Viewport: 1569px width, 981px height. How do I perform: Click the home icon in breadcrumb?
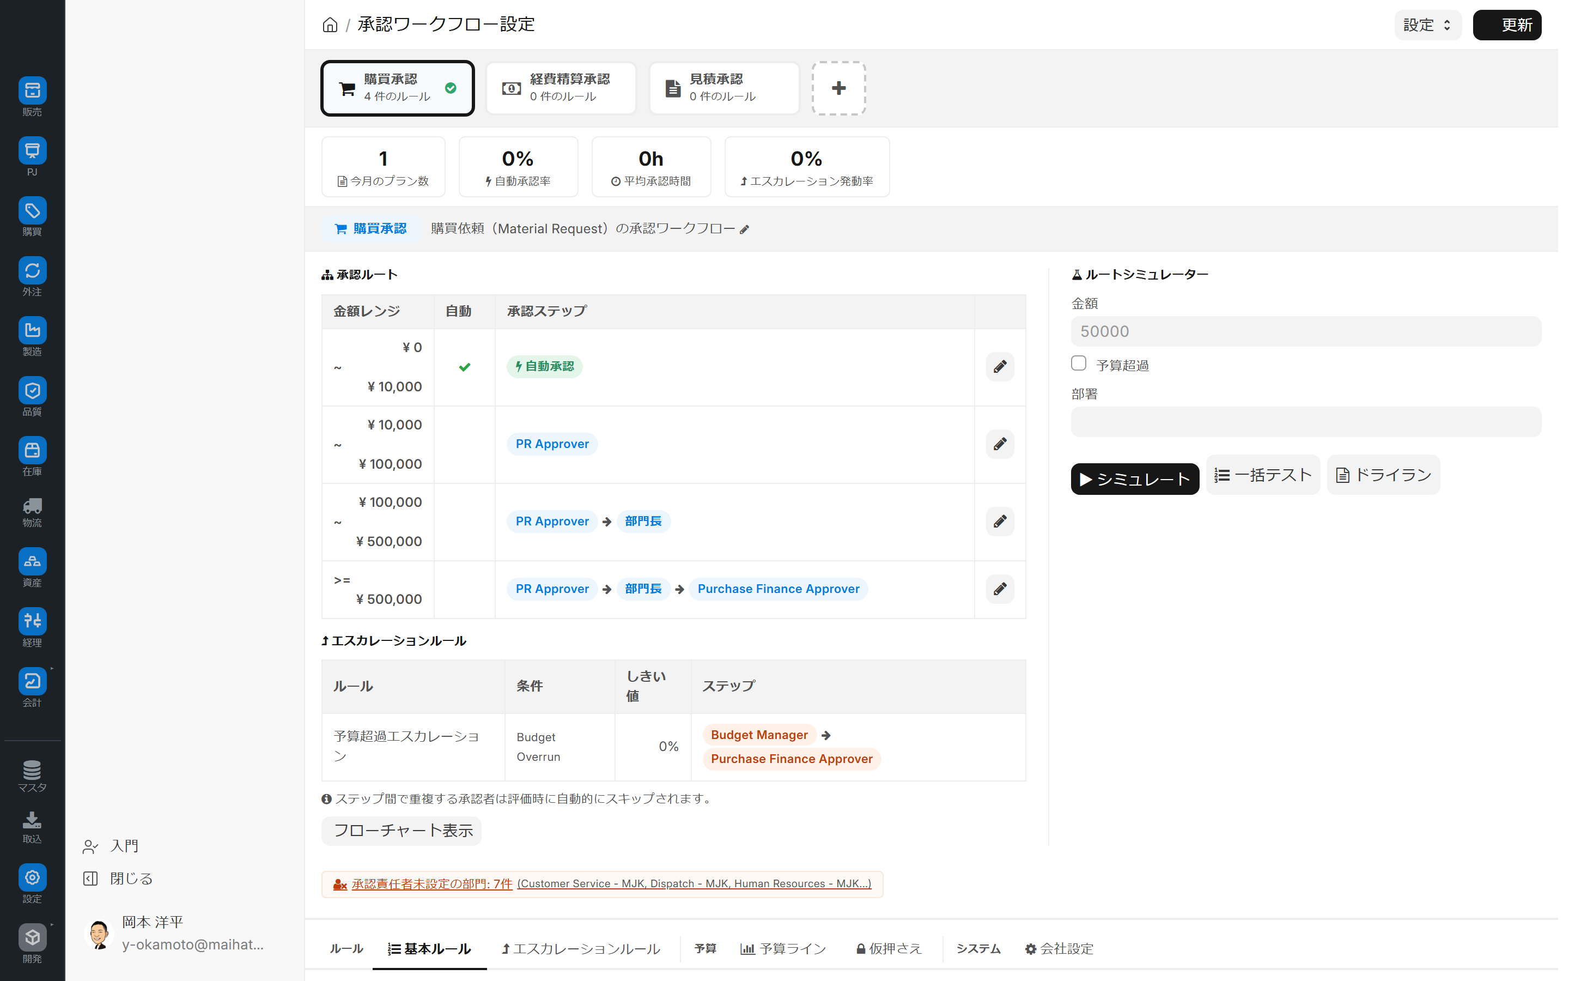tap(330, 25)
